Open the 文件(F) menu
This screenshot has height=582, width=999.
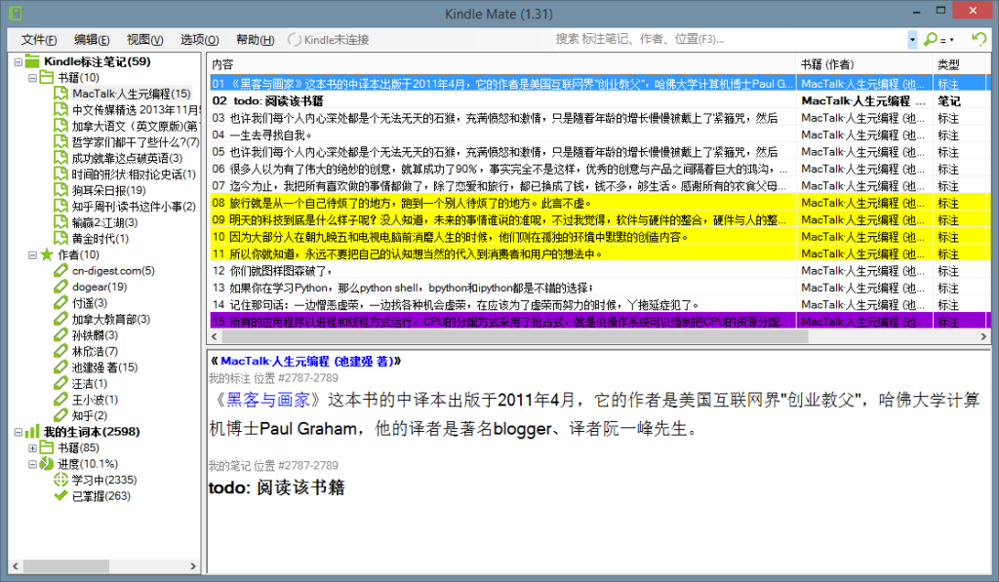pyautogui.click(x=39, y=39)
